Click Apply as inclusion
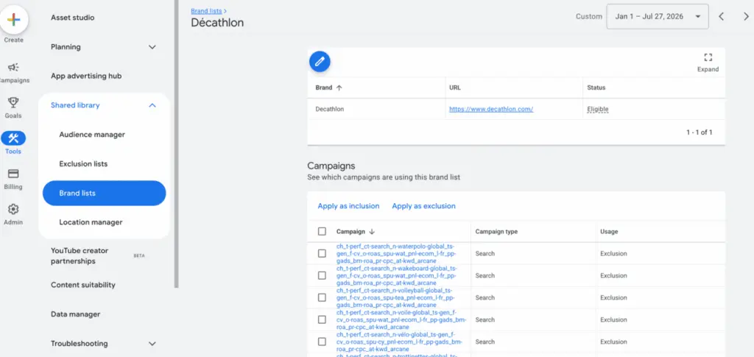Screen dimensions: 754x357 pos(348,206)
